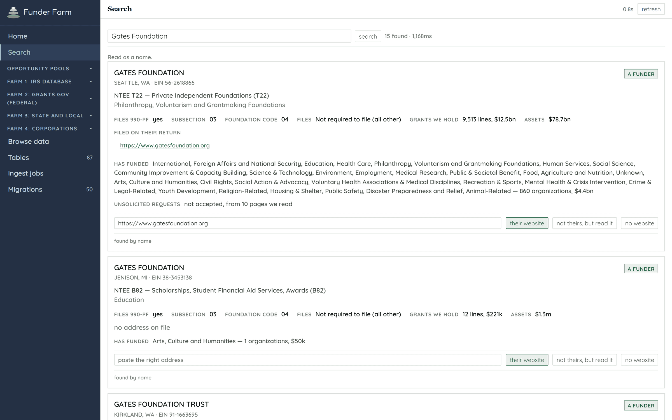Image resolution: width=672 pixels, height=420 pixels.
Task: Click the refresh button
Action: [x=651, y=9]
